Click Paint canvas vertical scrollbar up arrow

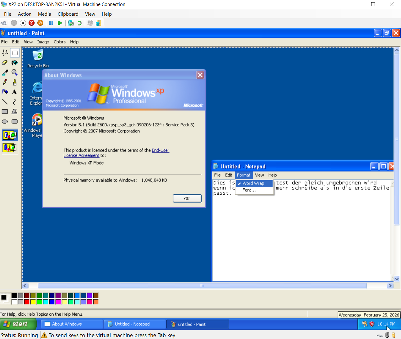point(397,50)
